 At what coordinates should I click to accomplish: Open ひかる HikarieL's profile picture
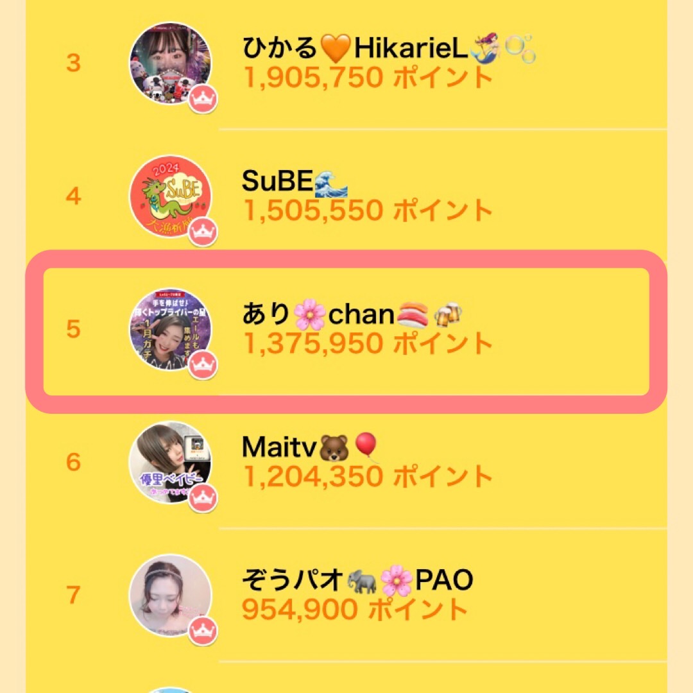169,64
